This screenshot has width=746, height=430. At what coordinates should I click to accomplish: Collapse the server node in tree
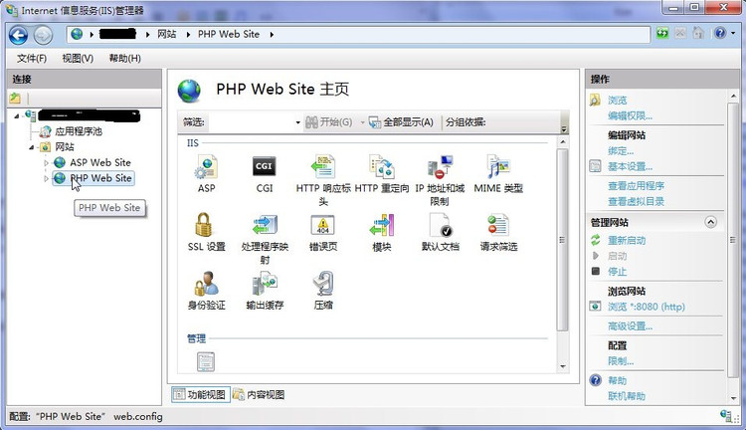point(17,115)
